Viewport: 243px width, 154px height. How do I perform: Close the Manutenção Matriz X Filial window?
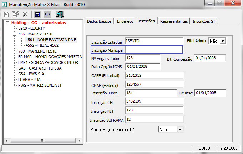233,3
